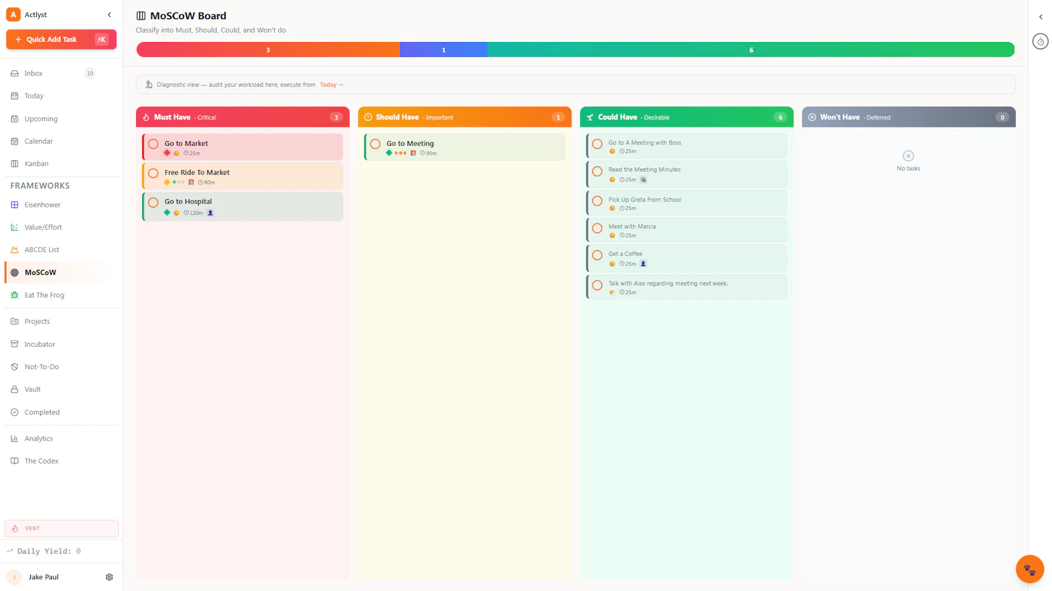
Task: Complete Talk with Alex task circle
Action: coord(597,285)
